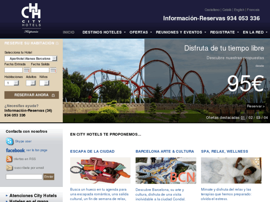
Task: Open the Fecha Entrada calendar icon
Action: 27,70
